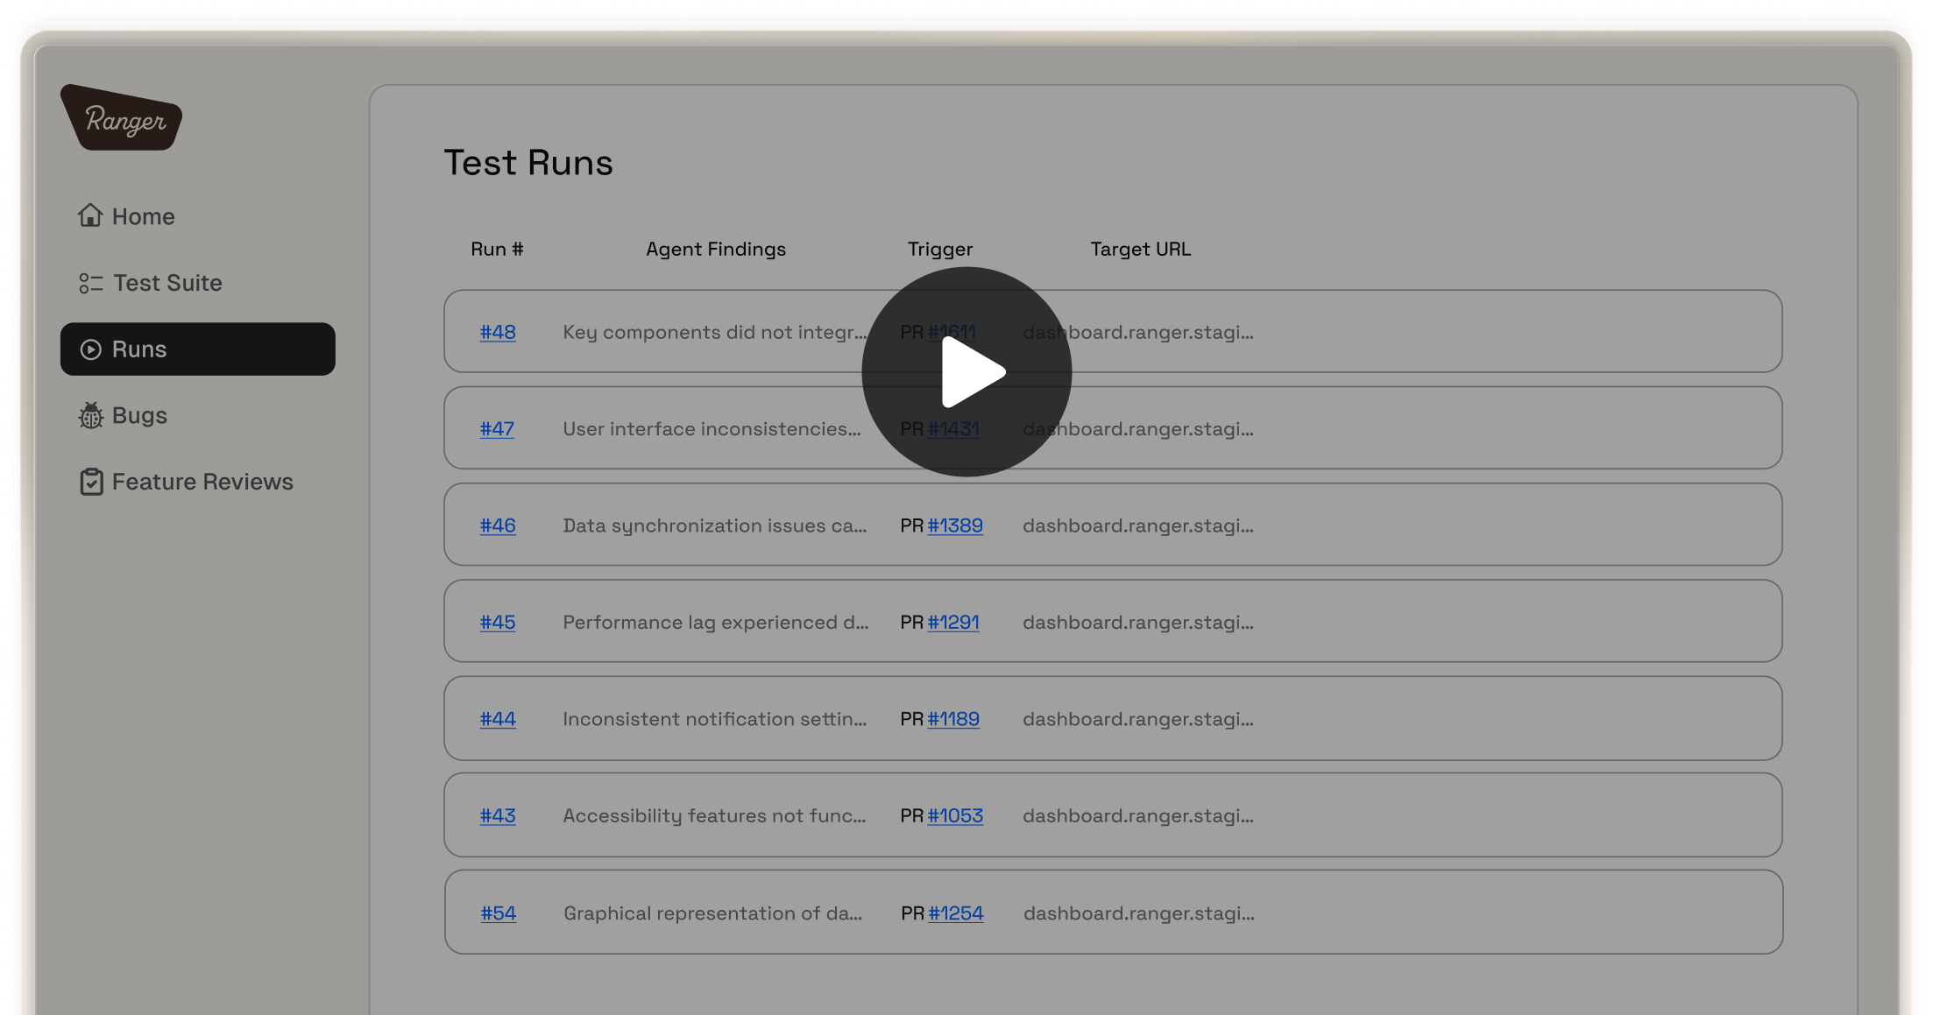Viewport: 1933px width, 1015px height.
Task: Open run #48 link
Action: (498, 332)
